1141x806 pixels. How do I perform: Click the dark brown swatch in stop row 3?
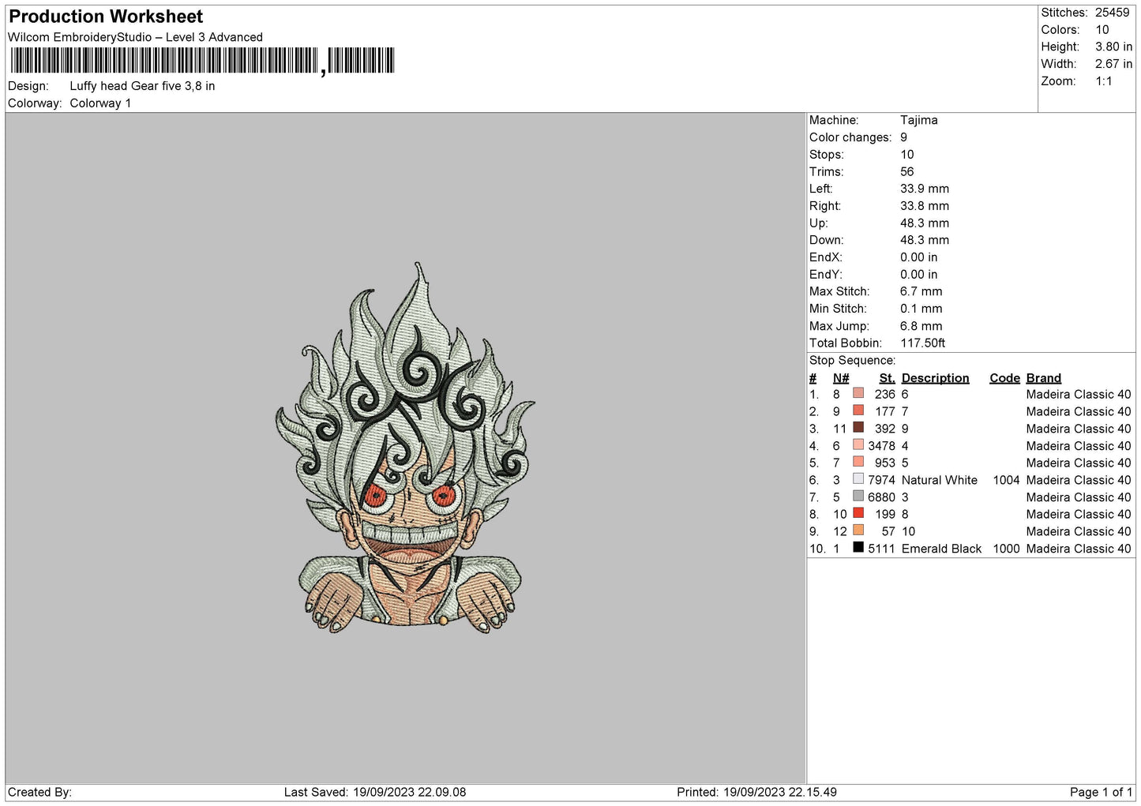coord(858,427)
